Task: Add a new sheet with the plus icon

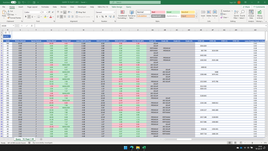Action: tap(41, 139)
